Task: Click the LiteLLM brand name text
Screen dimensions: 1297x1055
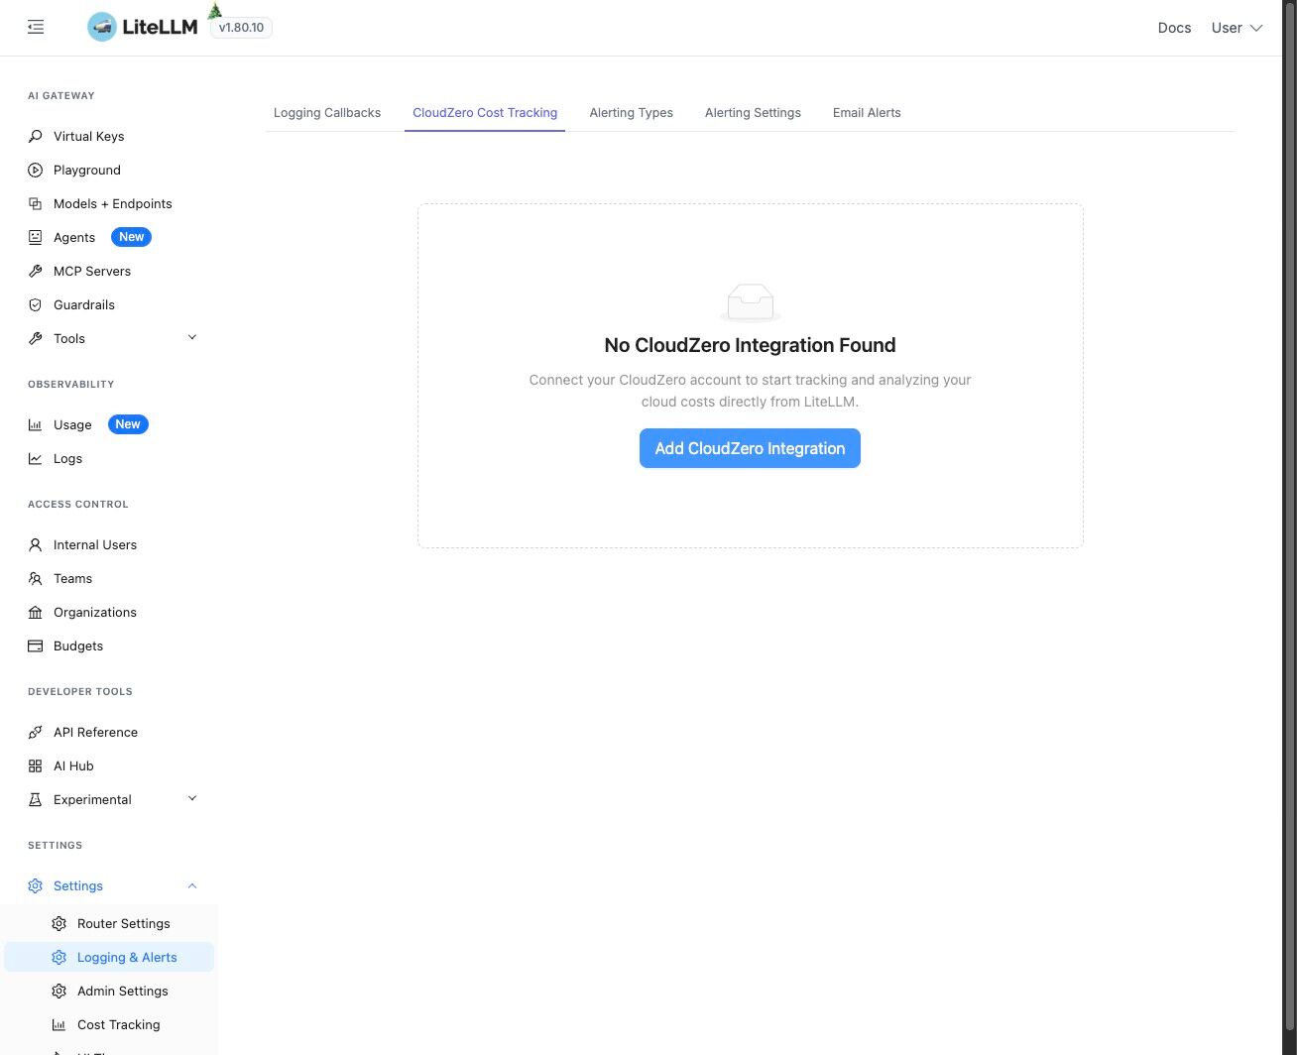Action: [160, 28]
